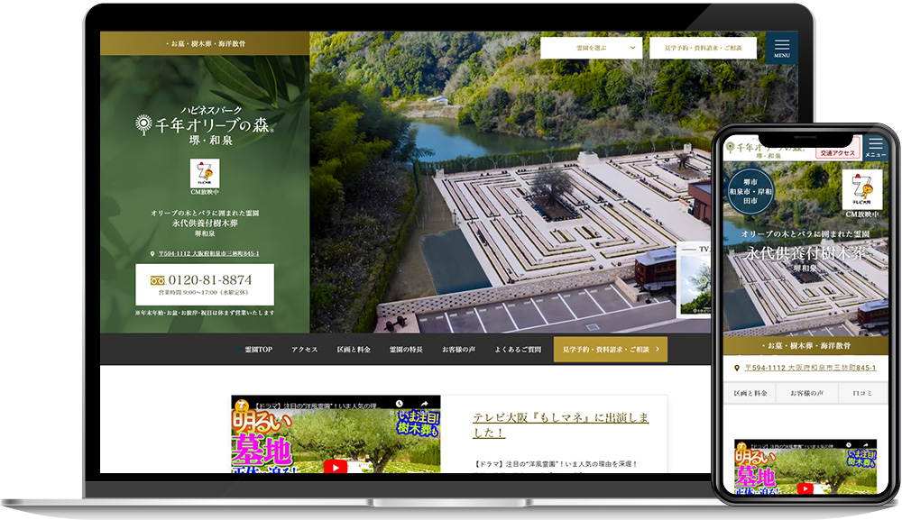Image resolution: width=902 pixels, height=520 pixels.
Task: Click the TV thumbnail card at the hero's right edge
Action: [x=695, y=279]
